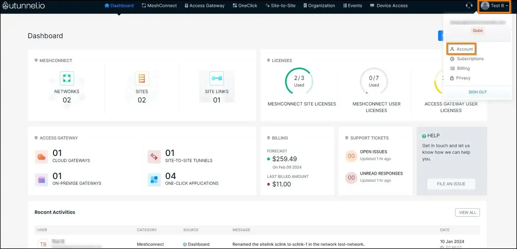This screenshot has width=517, height=249.
Task: Click the Networks icon in MeshConnect
Action: pyautogui.click(x=67, y=78)
